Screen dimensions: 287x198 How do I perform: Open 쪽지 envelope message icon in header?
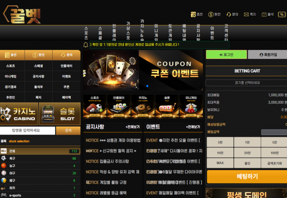tap(246, 14)
